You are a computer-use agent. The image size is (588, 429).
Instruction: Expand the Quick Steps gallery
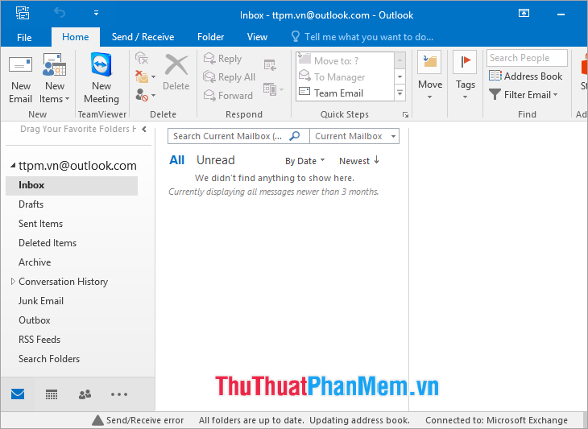coord(400,93)
